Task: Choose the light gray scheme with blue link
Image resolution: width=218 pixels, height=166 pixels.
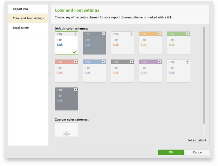Action: pos(179,71)
